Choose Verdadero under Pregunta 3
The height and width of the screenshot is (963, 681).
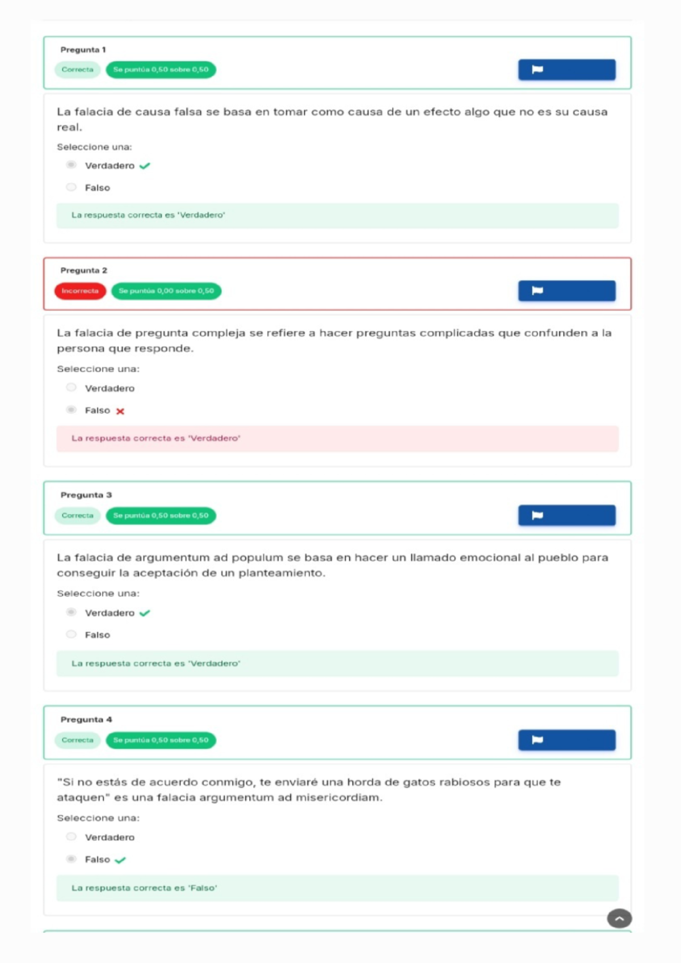[71, 612]
